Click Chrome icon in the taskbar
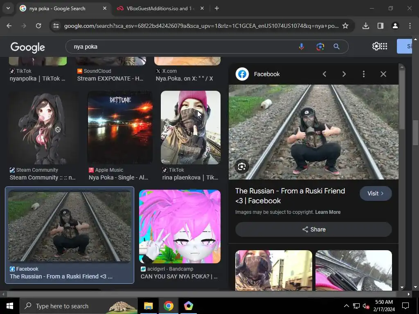 click(x=168, y=306)
